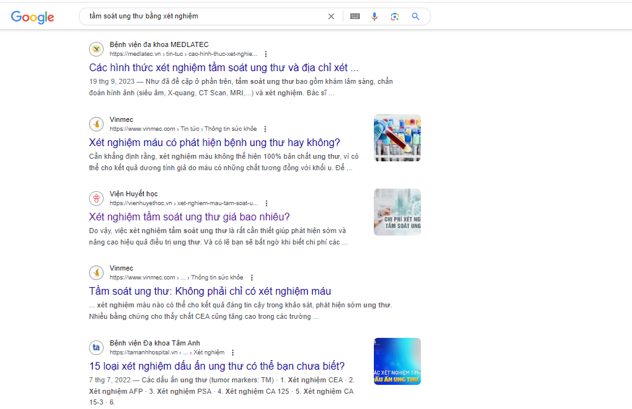Select the MEDLATEC site favicon
The height and width of the screenshot is (409, 632).
click(96, 49)
